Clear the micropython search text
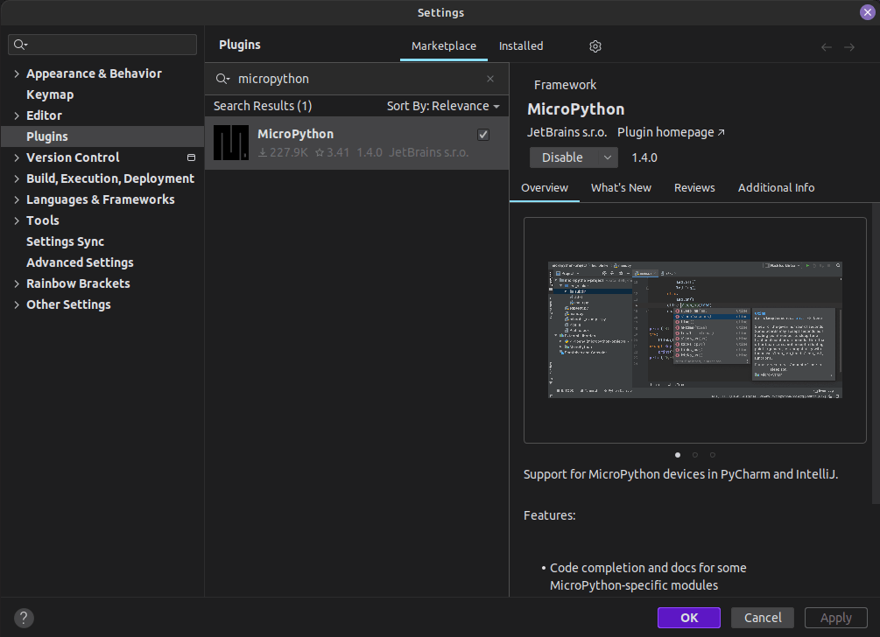The height and width of the screenshot is (637, 880). (x=490, y=79)
